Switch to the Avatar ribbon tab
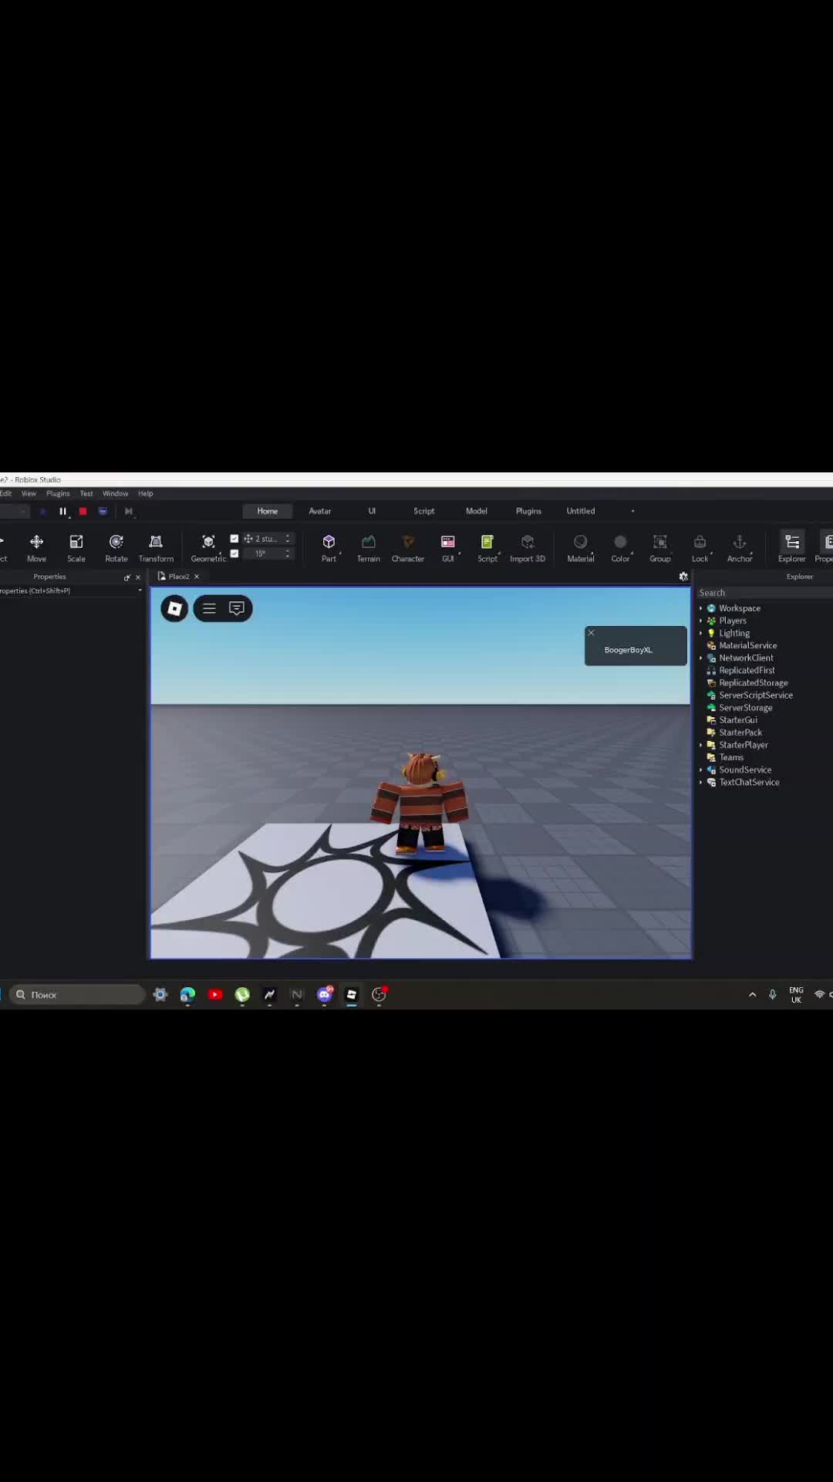833x1482 pixels. pyautogui.click(x=320, y=511)
